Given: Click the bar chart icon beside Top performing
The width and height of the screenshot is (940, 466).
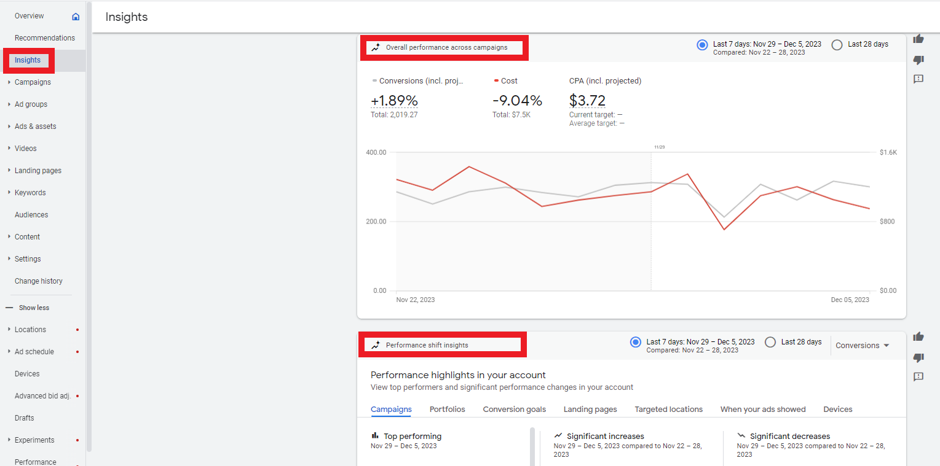Looking at the screenshot, I should click(376, 436).
